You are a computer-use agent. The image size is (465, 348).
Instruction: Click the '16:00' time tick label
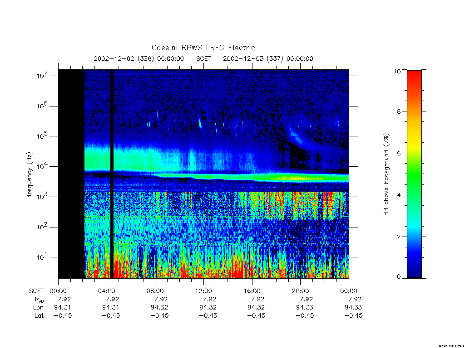[x=252, y=291]
